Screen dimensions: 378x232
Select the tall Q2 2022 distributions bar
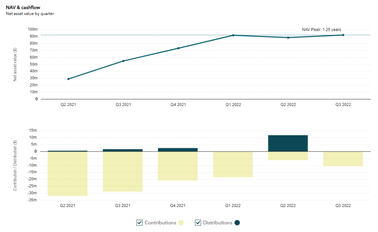[288, 143]
